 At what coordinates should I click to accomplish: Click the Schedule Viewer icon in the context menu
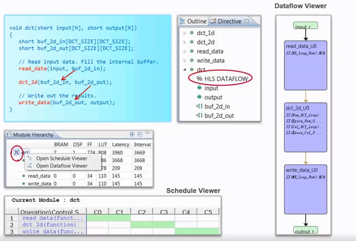point(29,159)
